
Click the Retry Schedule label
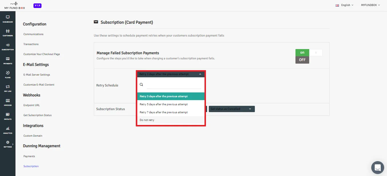[x=107, y=85]
